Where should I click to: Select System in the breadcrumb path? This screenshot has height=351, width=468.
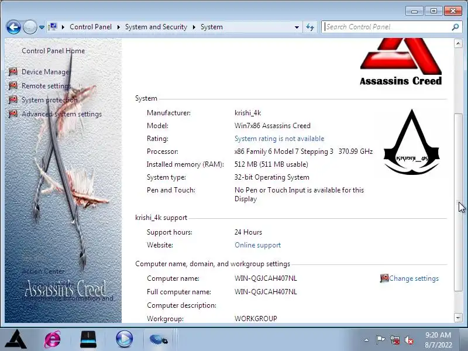tap(212, 27)
